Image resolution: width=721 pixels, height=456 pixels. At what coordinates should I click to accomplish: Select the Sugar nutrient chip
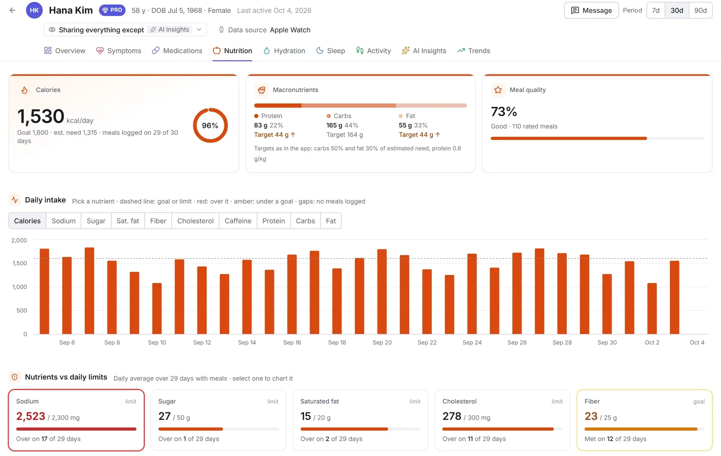click(x=96, y=221)
